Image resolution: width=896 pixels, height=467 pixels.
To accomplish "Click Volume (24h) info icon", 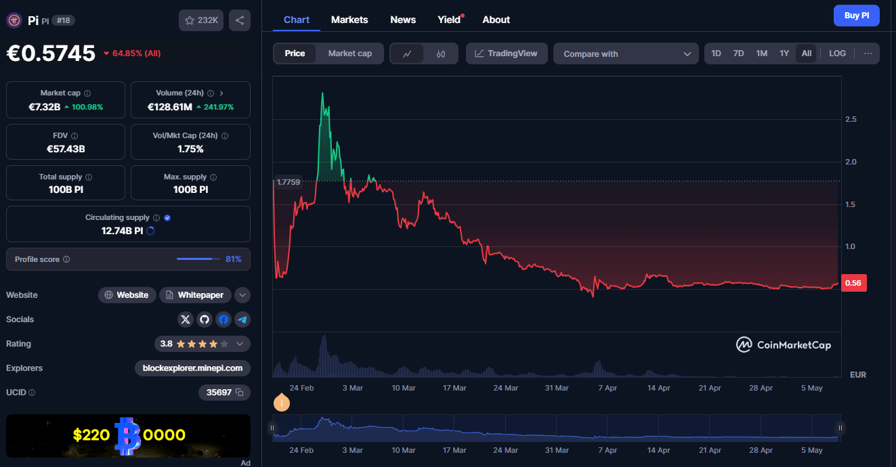I will click(211, 93).
